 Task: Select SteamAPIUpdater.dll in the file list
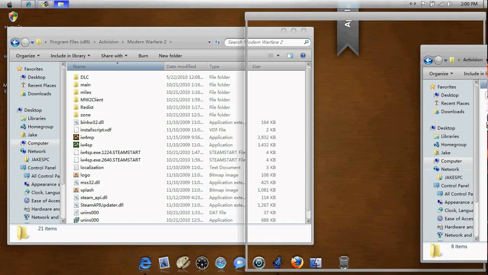coord(102,205)
